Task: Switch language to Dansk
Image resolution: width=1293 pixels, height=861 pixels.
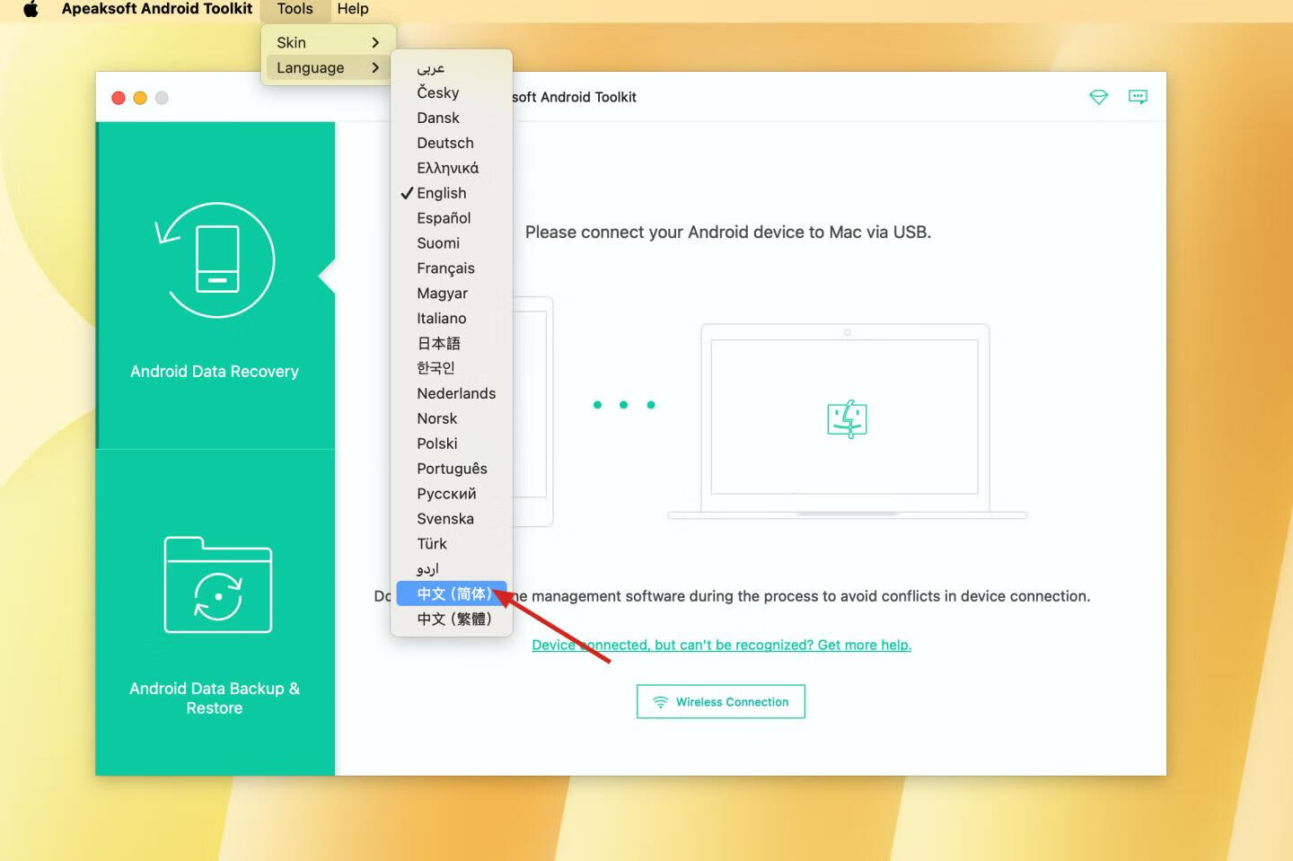Action: [x=452, y=118]
